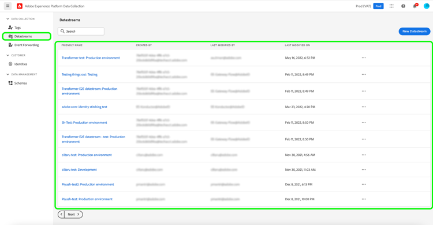
Task: Open Identities in the sidebar
Action: pyautogui.click(x=21, y=64)
